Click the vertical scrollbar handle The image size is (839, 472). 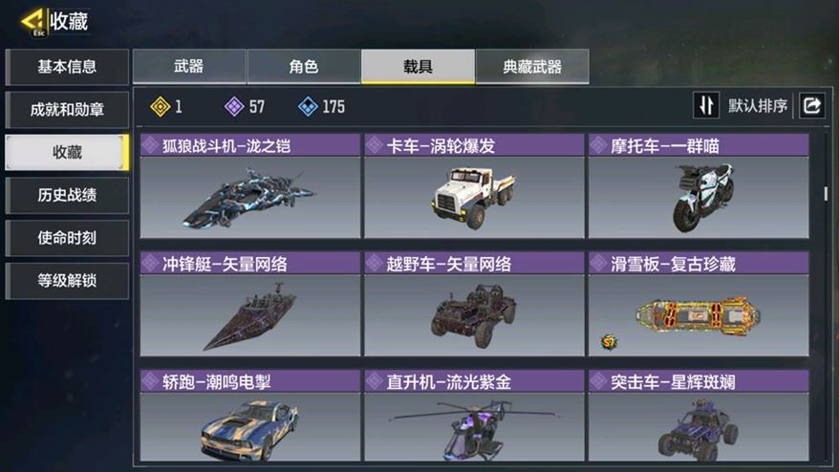pyautogui.click(x=827, y=193)
